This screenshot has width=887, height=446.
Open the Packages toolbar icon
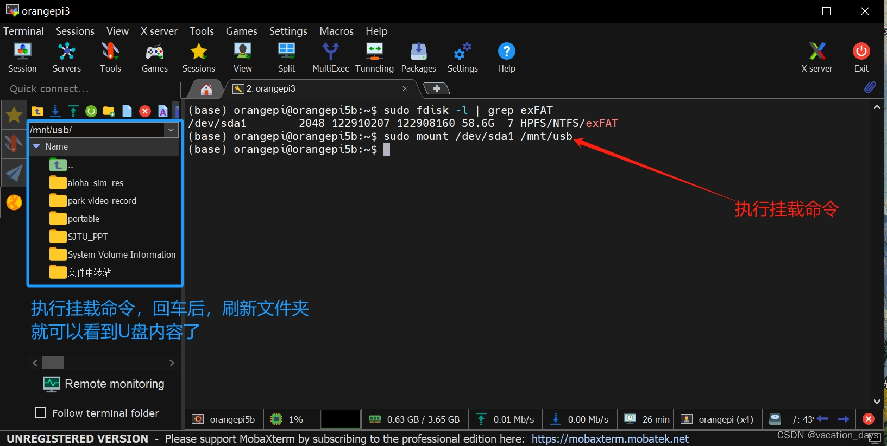(418, 58)
